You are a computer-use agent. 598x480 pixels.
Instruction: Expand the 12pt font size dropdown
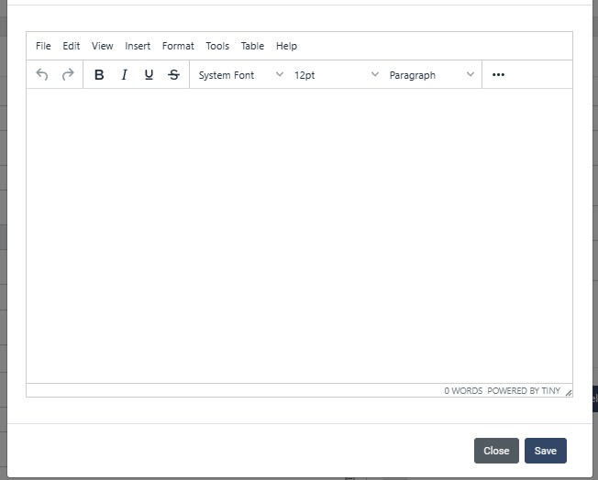(x=336, y=75)
